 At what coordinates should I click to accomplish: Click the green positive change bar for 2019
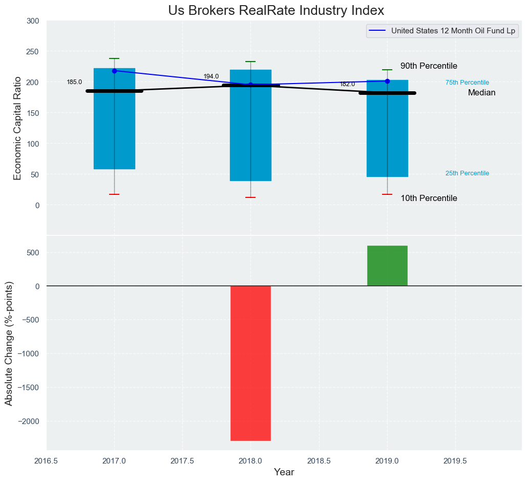pyautogui.click(x=387, y=266)
